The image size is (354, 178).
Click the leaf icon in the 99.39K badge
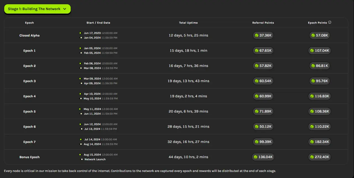[x=257, y=142]
